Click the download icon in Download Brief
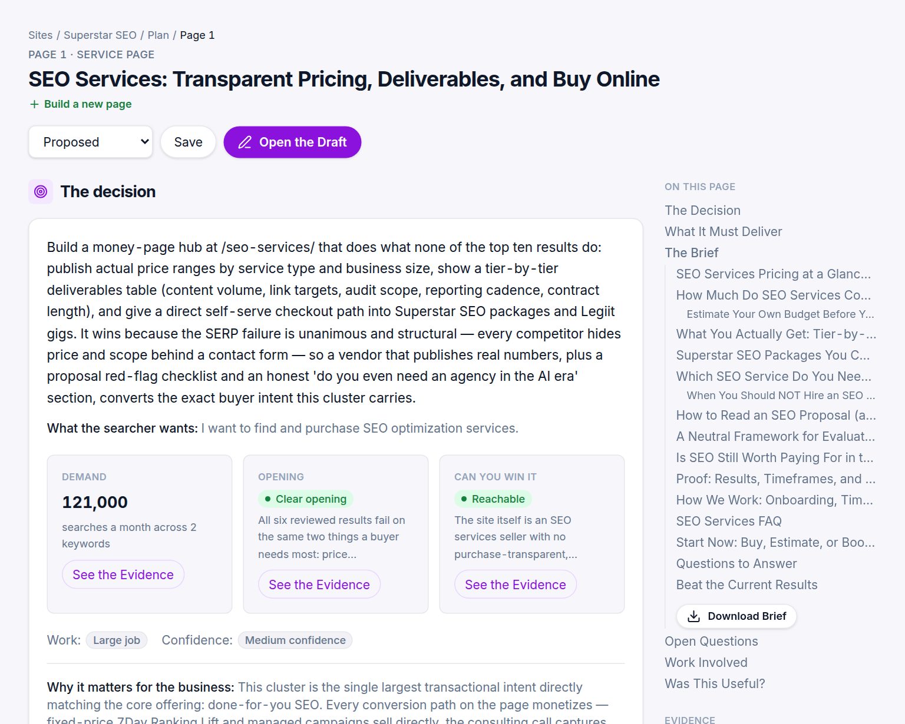The image size is (905, 724). [694, 616]
